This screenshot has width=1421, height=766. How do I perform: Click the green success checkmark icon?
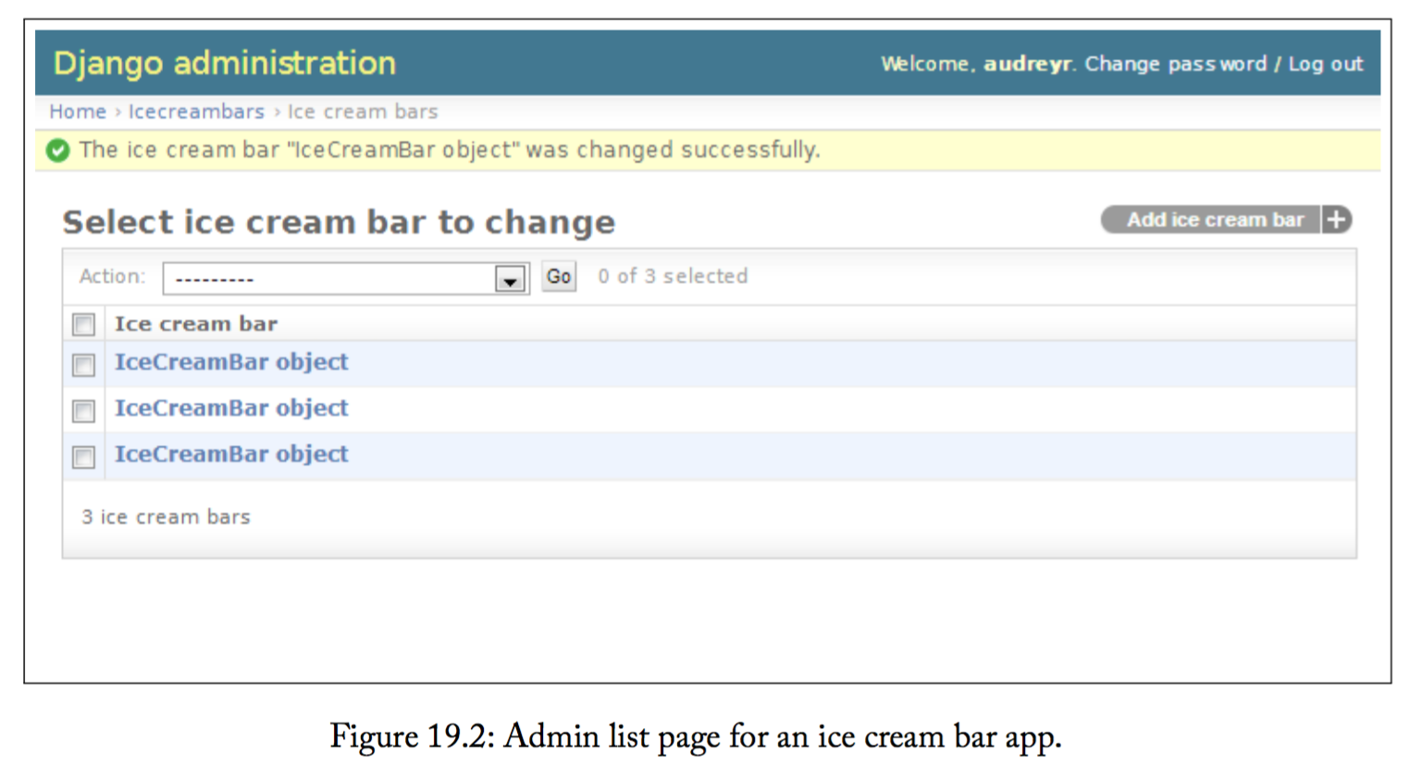pos(58,150)
